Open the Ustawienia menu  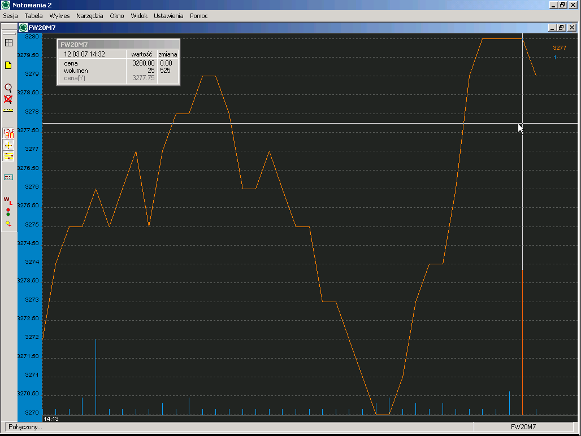click(x=168, y=16)
